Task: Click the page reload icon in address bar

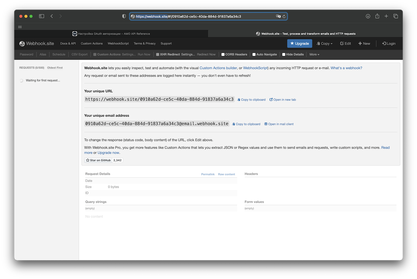Action: point(284,16)
